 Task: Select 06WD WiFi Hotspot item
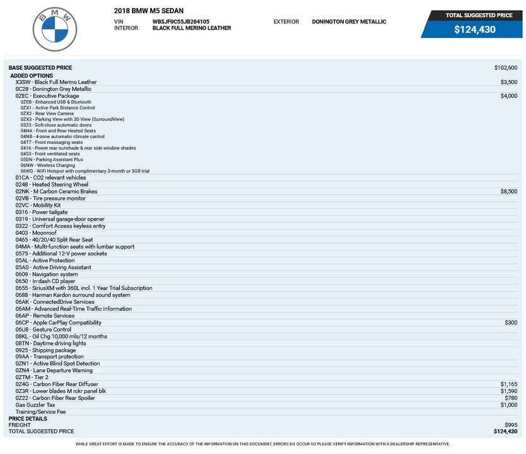coord(85,171)
